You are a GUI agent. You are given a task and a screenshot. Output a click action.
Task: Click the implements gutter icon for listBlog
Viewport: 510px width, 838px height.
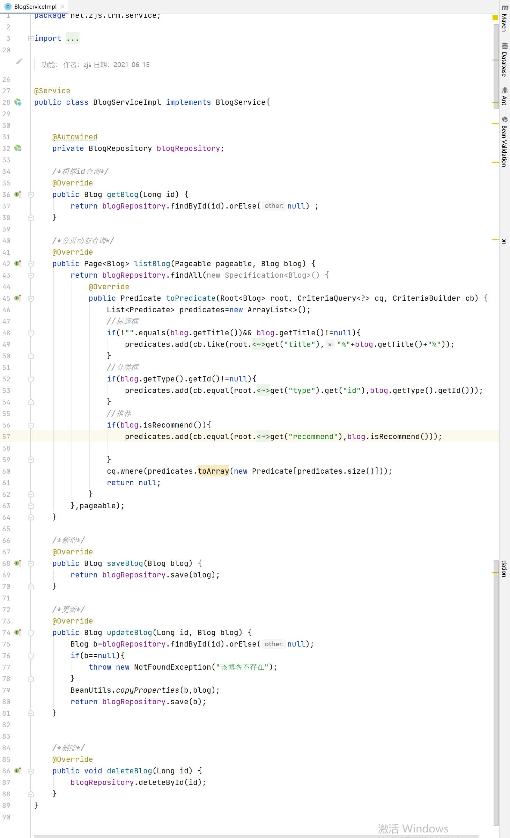[x=18, y=264]
